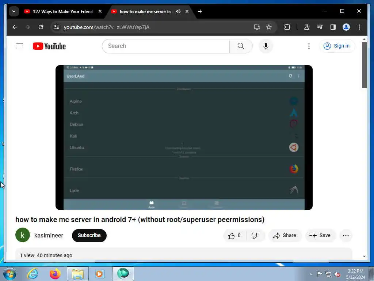Open the media controls icon
Image resolution: width=374 pixels, height=281 pixels.
point(320,27)
